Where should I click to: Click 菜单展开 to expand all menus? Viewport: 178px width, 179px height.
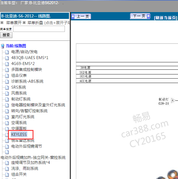pos(14,23)
